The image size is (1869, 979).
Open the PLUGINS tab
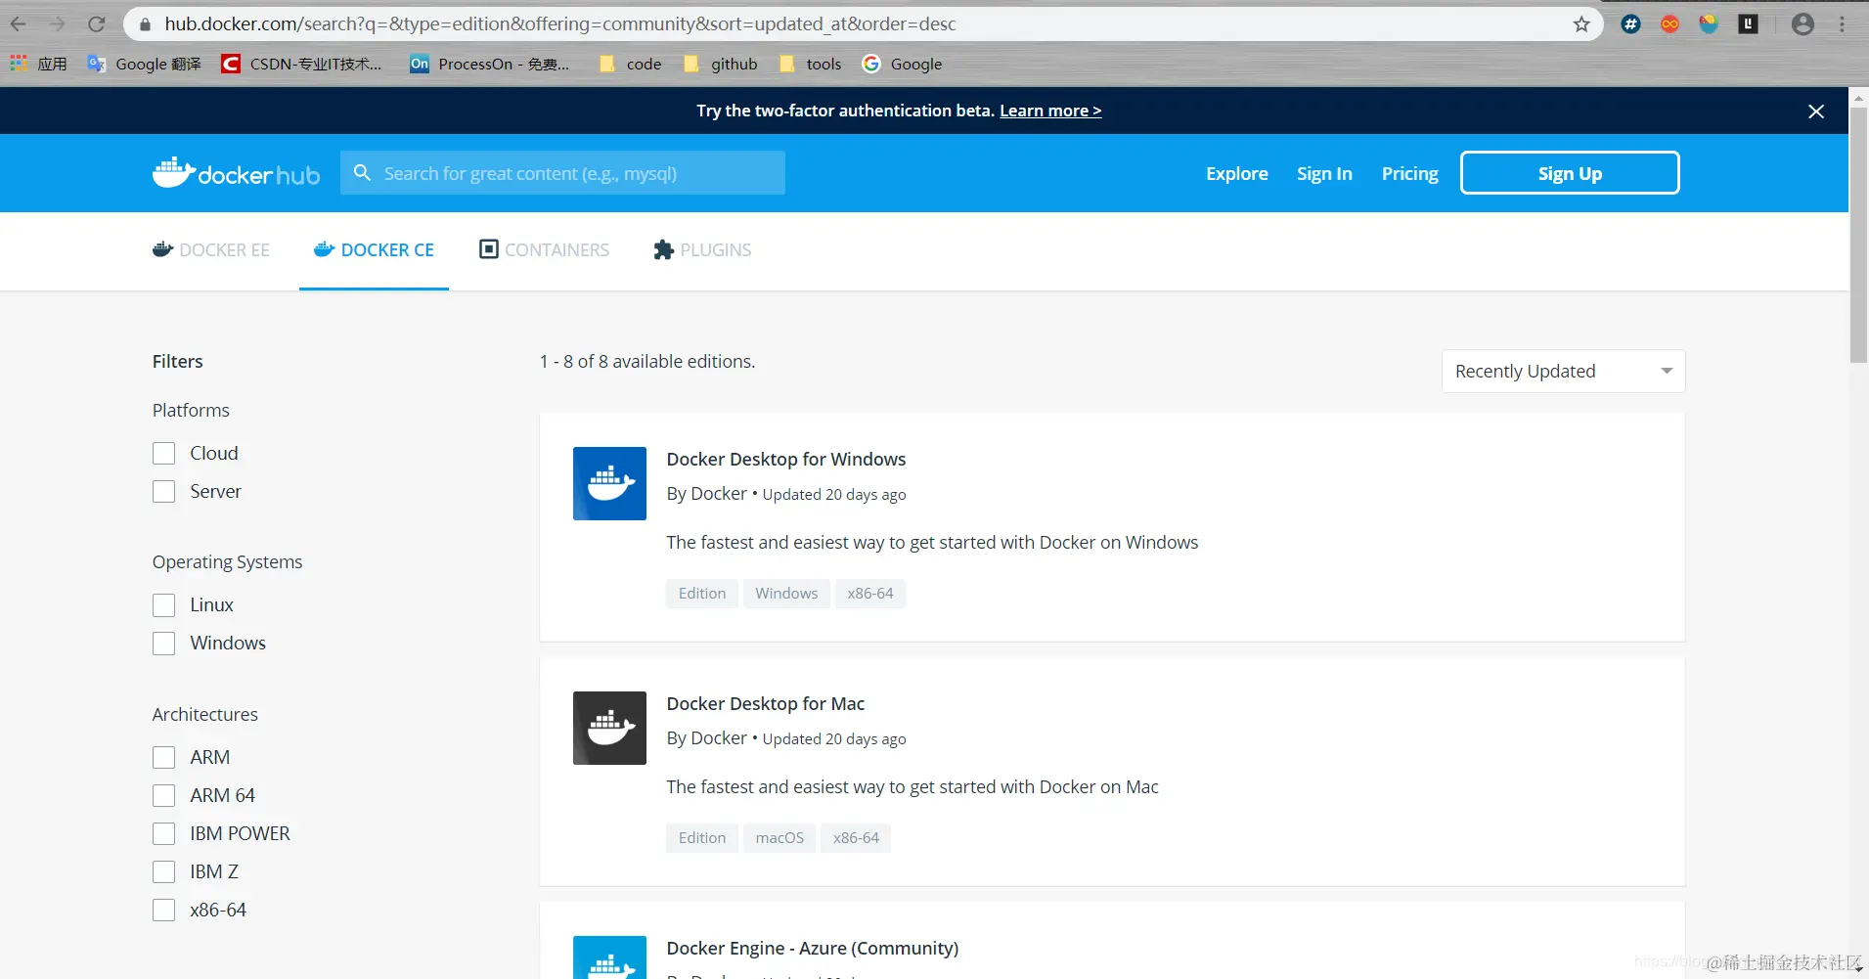pos(702,250)
